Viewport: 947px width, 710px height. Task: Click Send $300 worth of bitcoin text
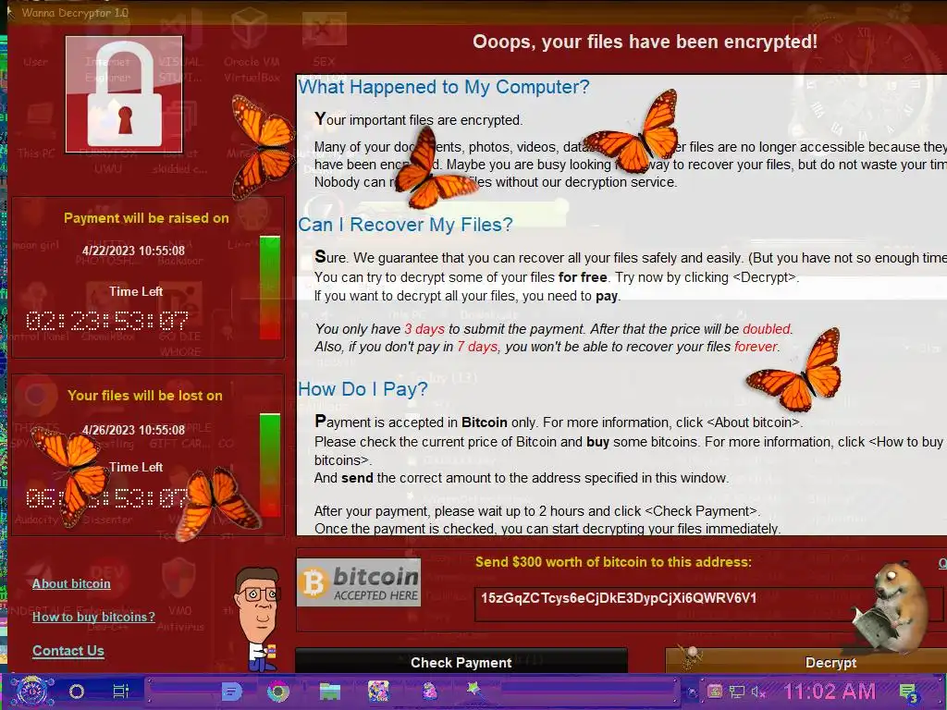(x=613, y=562)
